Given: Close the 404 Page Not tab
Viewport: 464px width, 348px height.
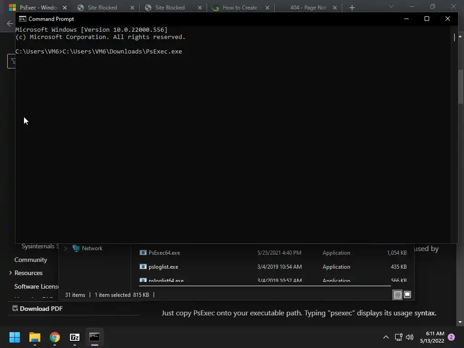Looking at the screenshot, I should pos(335,8).
